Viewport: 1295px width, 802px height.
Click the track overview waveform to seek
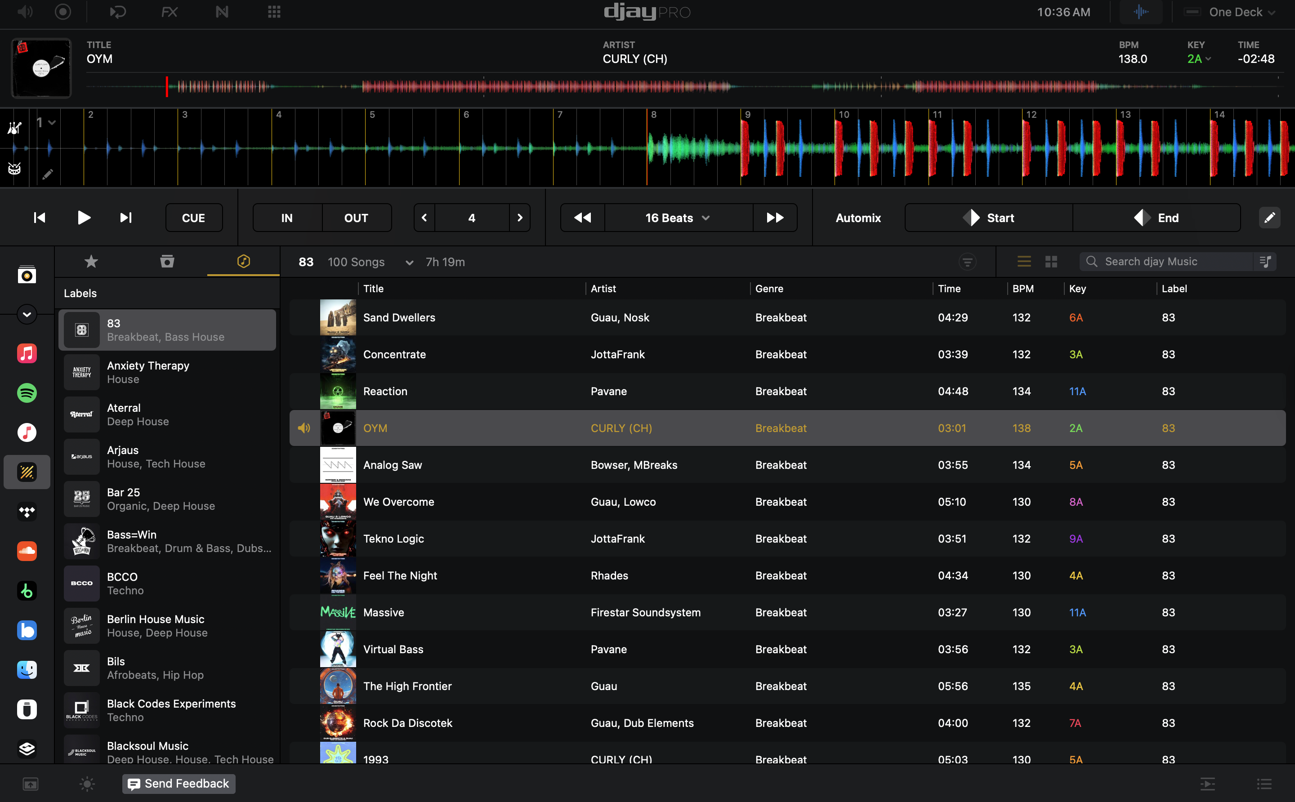pyautogui.click(x=637, y=86)
